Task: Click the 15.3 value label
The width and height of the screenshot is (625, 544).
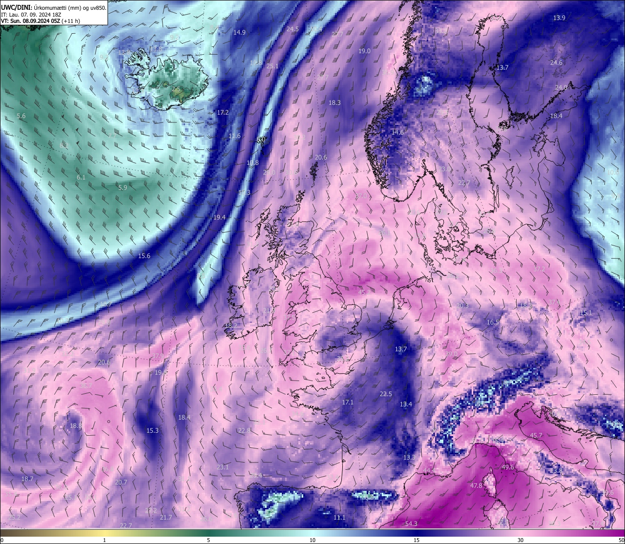Action: point(152,431)
